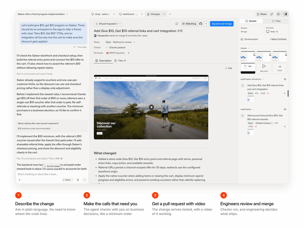Click the main branch label
The height and width of the screenshot is (228, 304).
(145, 36)
